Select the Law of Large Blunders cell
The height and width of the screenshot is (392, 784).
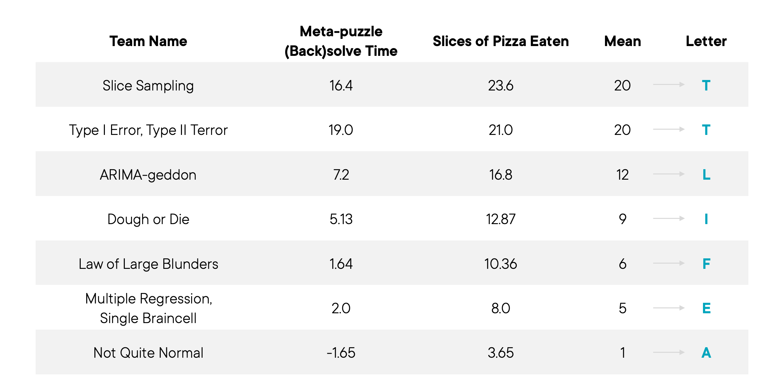pyautogui.click(x=148, y=264)
